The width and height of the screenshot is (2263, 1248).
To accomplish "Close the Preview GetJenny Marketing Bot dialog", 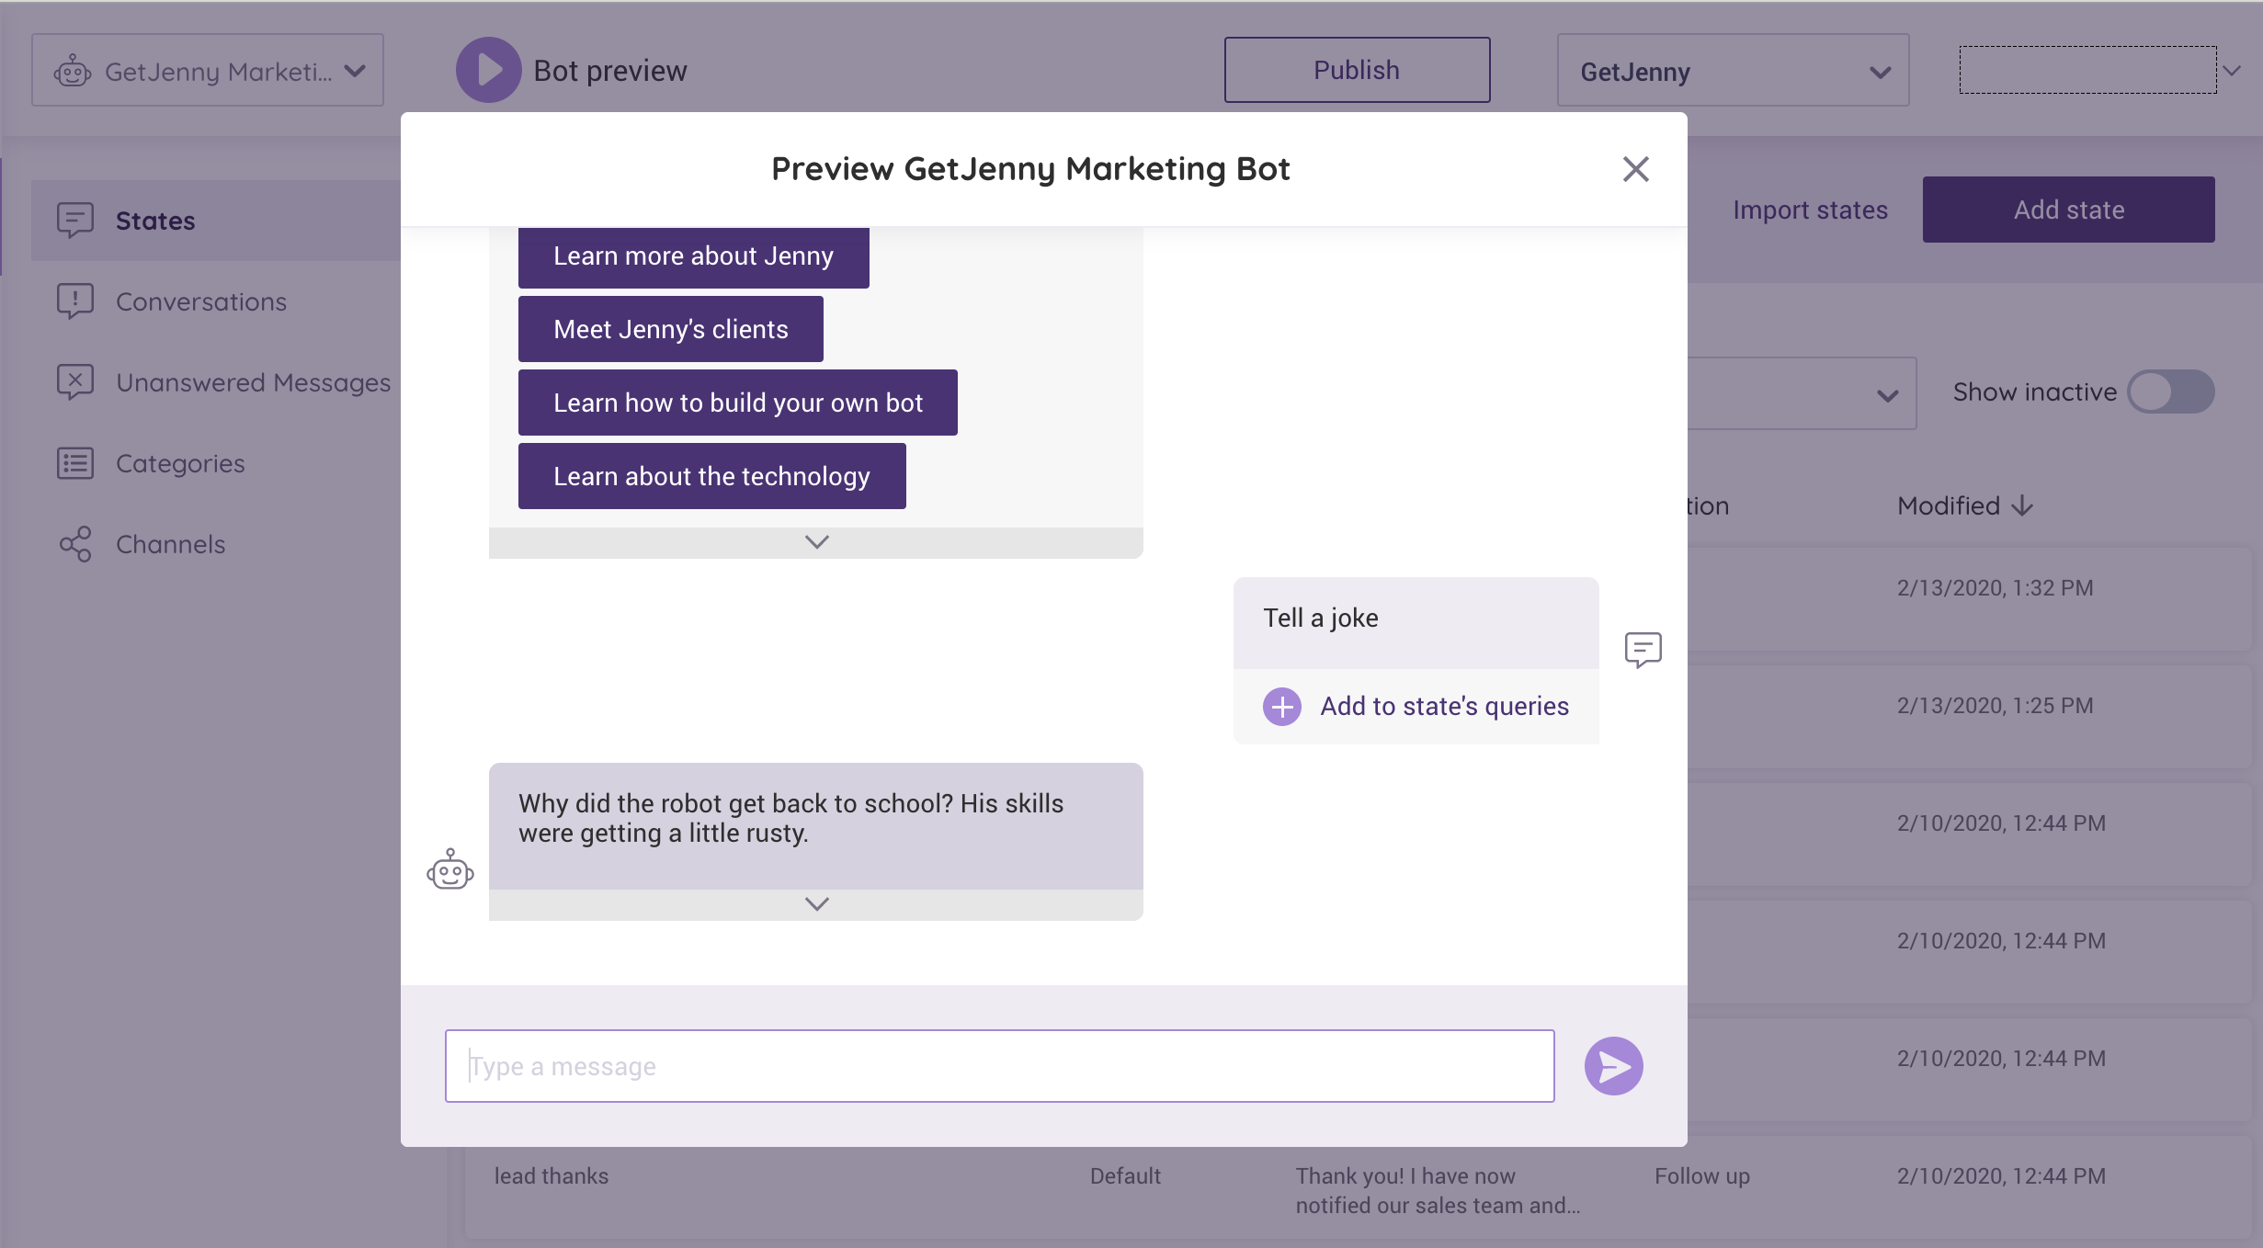I will coord(1635,169).
